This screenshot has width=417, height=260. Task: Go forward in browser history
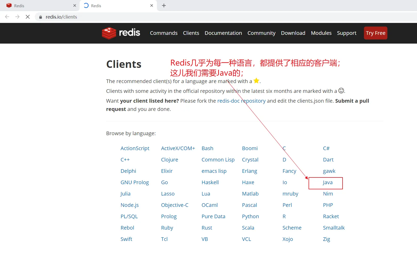[17, 17]
